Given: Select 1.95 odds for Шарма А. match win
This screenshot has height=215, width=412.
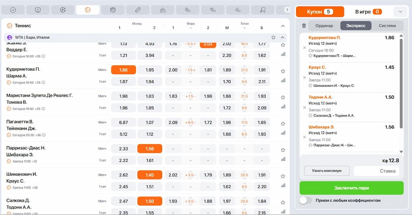Looking at the screenshot, I should [150, 70].
